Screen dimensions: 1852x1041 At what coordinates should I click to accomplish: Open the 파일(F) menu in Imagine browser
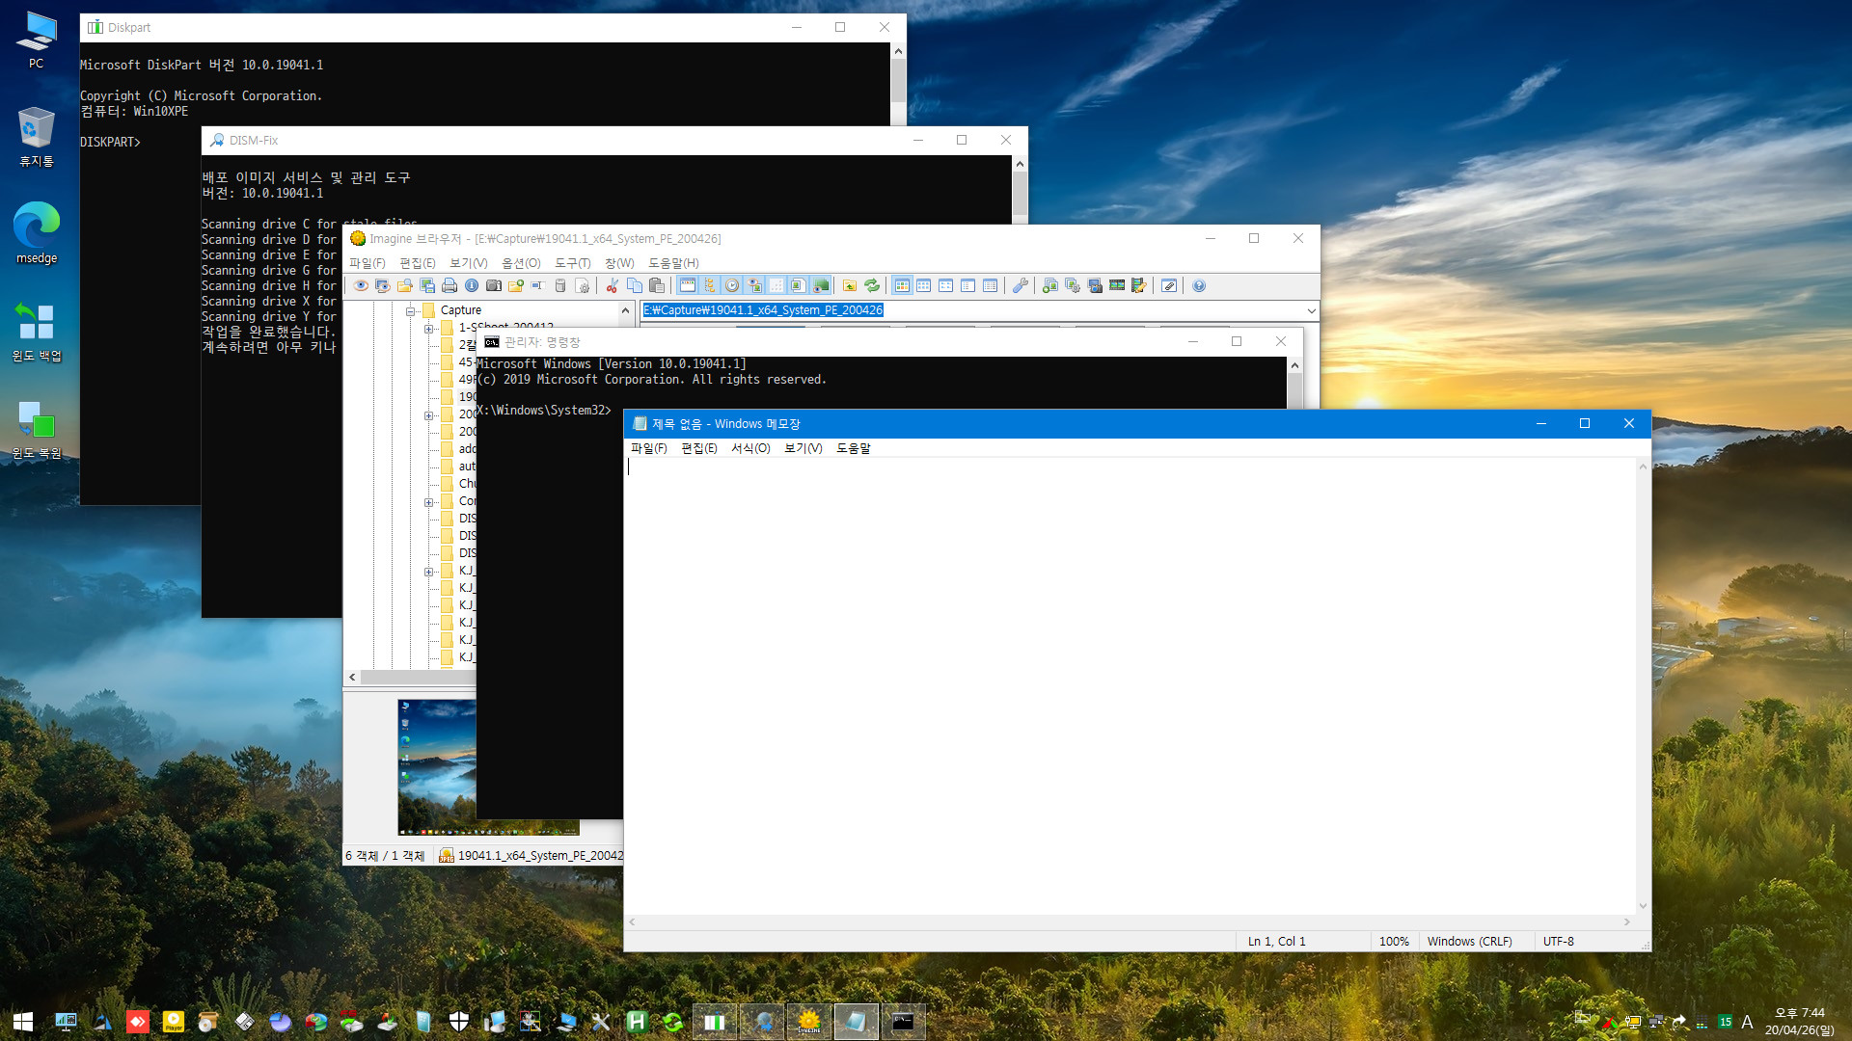click(367, 263)
